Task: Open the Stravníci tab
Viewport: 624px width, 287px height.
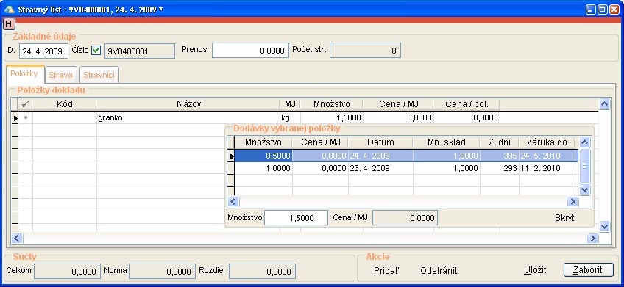Action: [99, 75]
